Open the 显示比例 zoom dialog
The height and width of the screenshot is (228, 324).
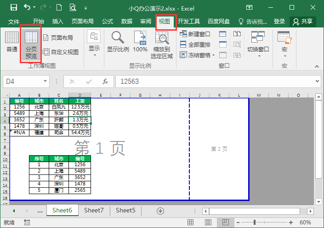coord(118,42)
